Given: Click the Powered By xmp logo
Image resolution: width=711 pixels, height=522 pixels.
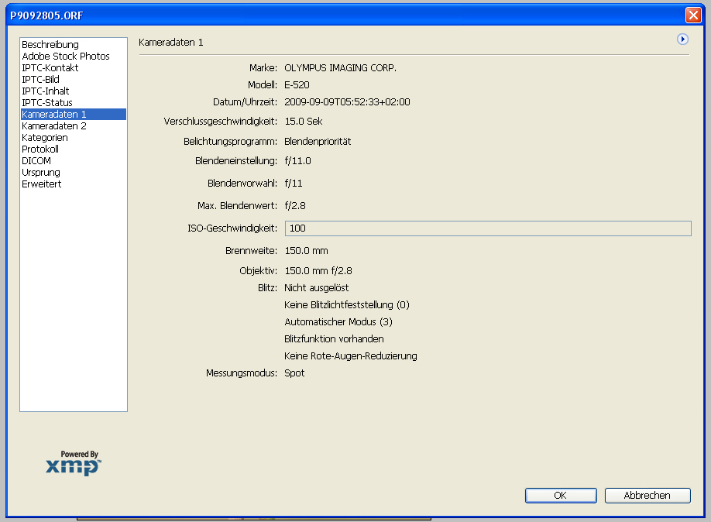Looking at the screenshot, I should pos(74,463).
